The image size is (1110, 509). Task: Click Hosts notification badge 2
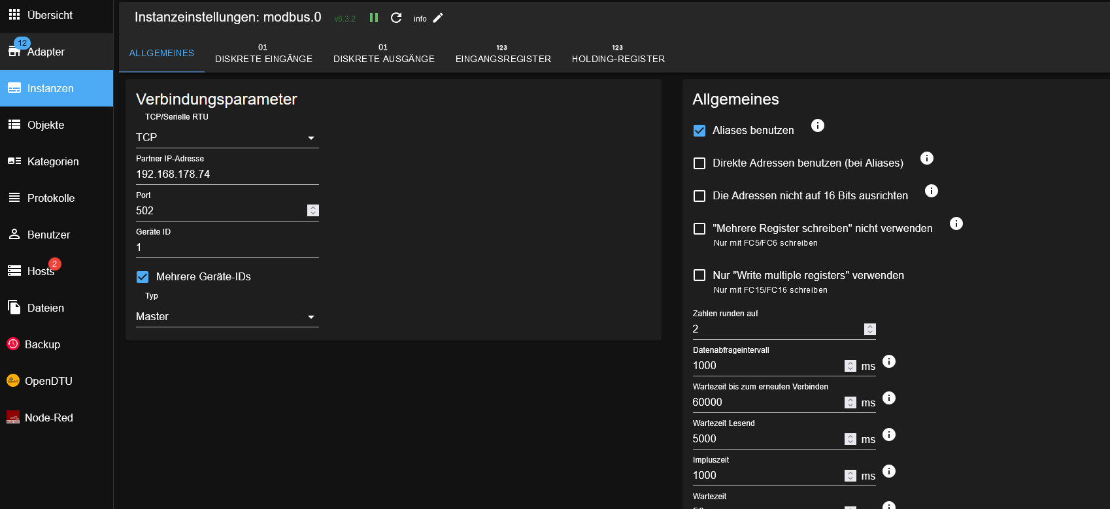pyautogui.click(x=55, y=264)
